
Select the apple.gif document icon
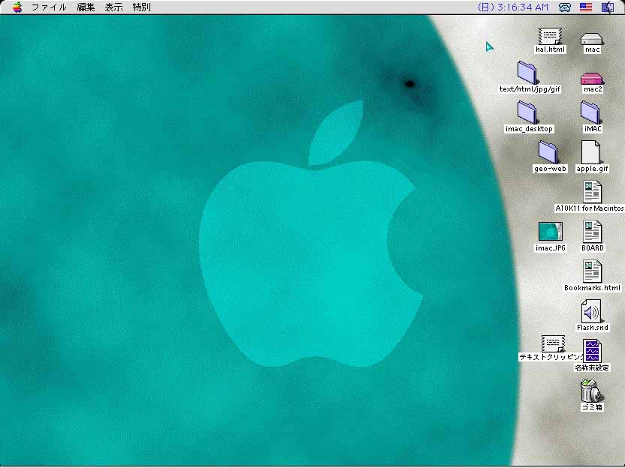click(590, 152)
